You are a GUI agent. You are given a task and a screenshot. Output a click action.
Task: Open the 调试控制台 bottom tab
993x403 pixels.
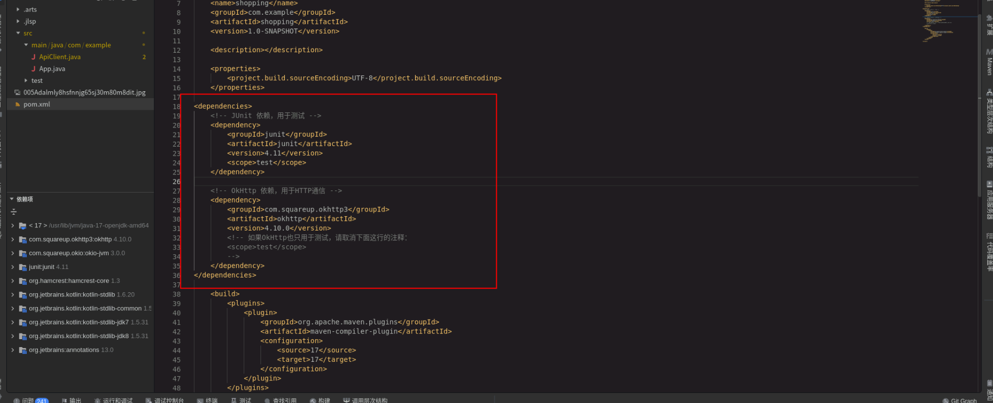[x=165, y=400]
